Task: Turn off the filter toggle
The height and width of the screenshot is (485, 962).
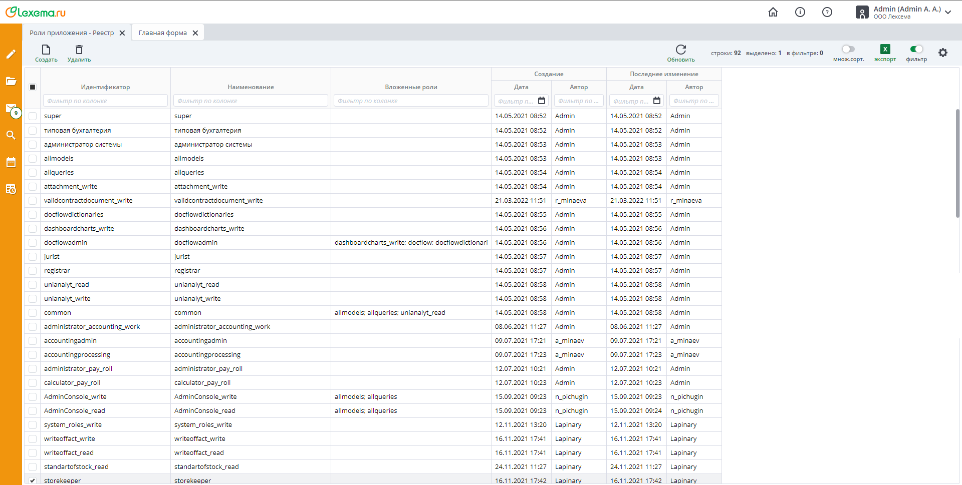Action: [x=916, y=49]
